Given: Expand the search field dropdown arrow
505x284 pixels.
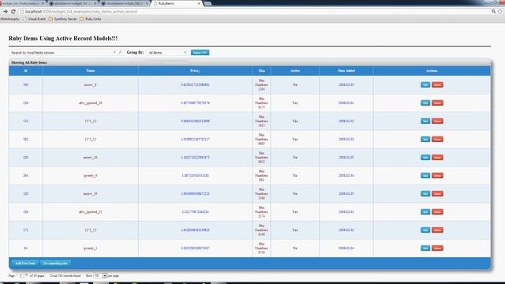Looking at the screenshot, I should (x=114, y=52).
